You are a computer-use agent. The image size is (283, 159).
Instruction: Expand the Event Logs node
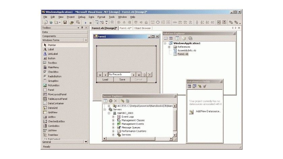click(x=113, y=117)
